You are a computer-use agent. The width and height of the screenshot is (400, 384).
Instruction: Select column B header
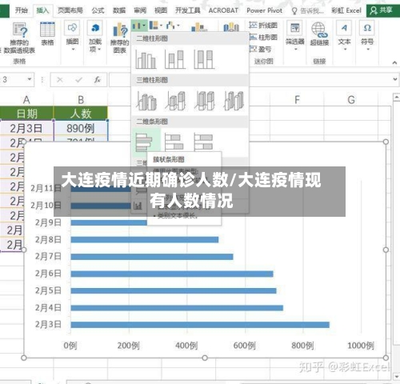point(81,100)
